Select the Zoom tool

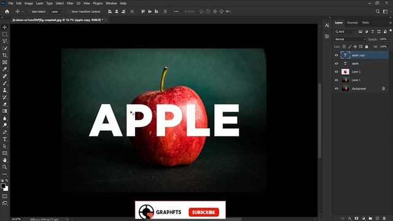[4, 167]
